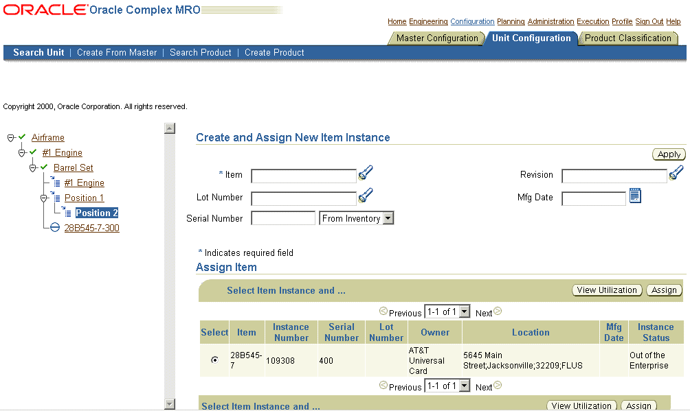Click the bottom Assign button
690x411 pixels.
click(638, 406)
